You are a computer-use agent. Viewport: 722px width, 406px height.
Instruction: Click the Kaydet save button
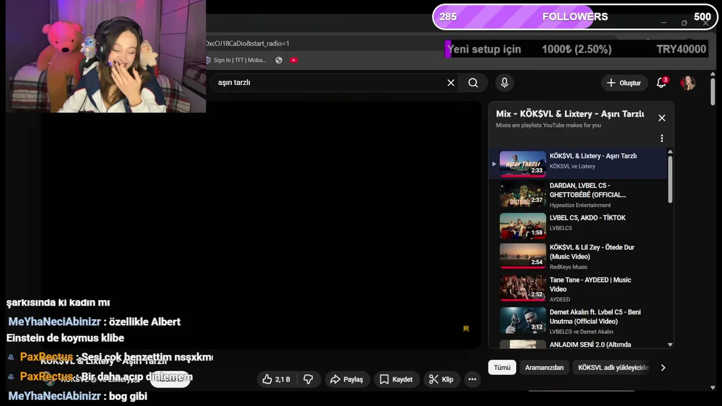396,379
